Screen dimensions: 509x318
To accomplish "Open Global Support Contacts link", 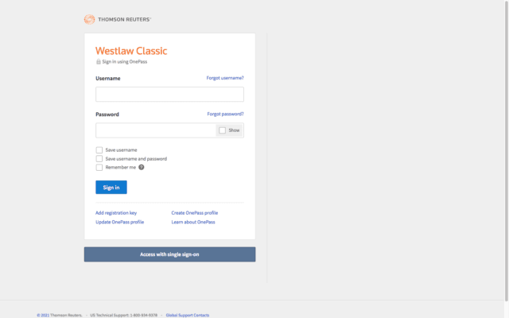I will pyautogui.click(x=188, y=315).
